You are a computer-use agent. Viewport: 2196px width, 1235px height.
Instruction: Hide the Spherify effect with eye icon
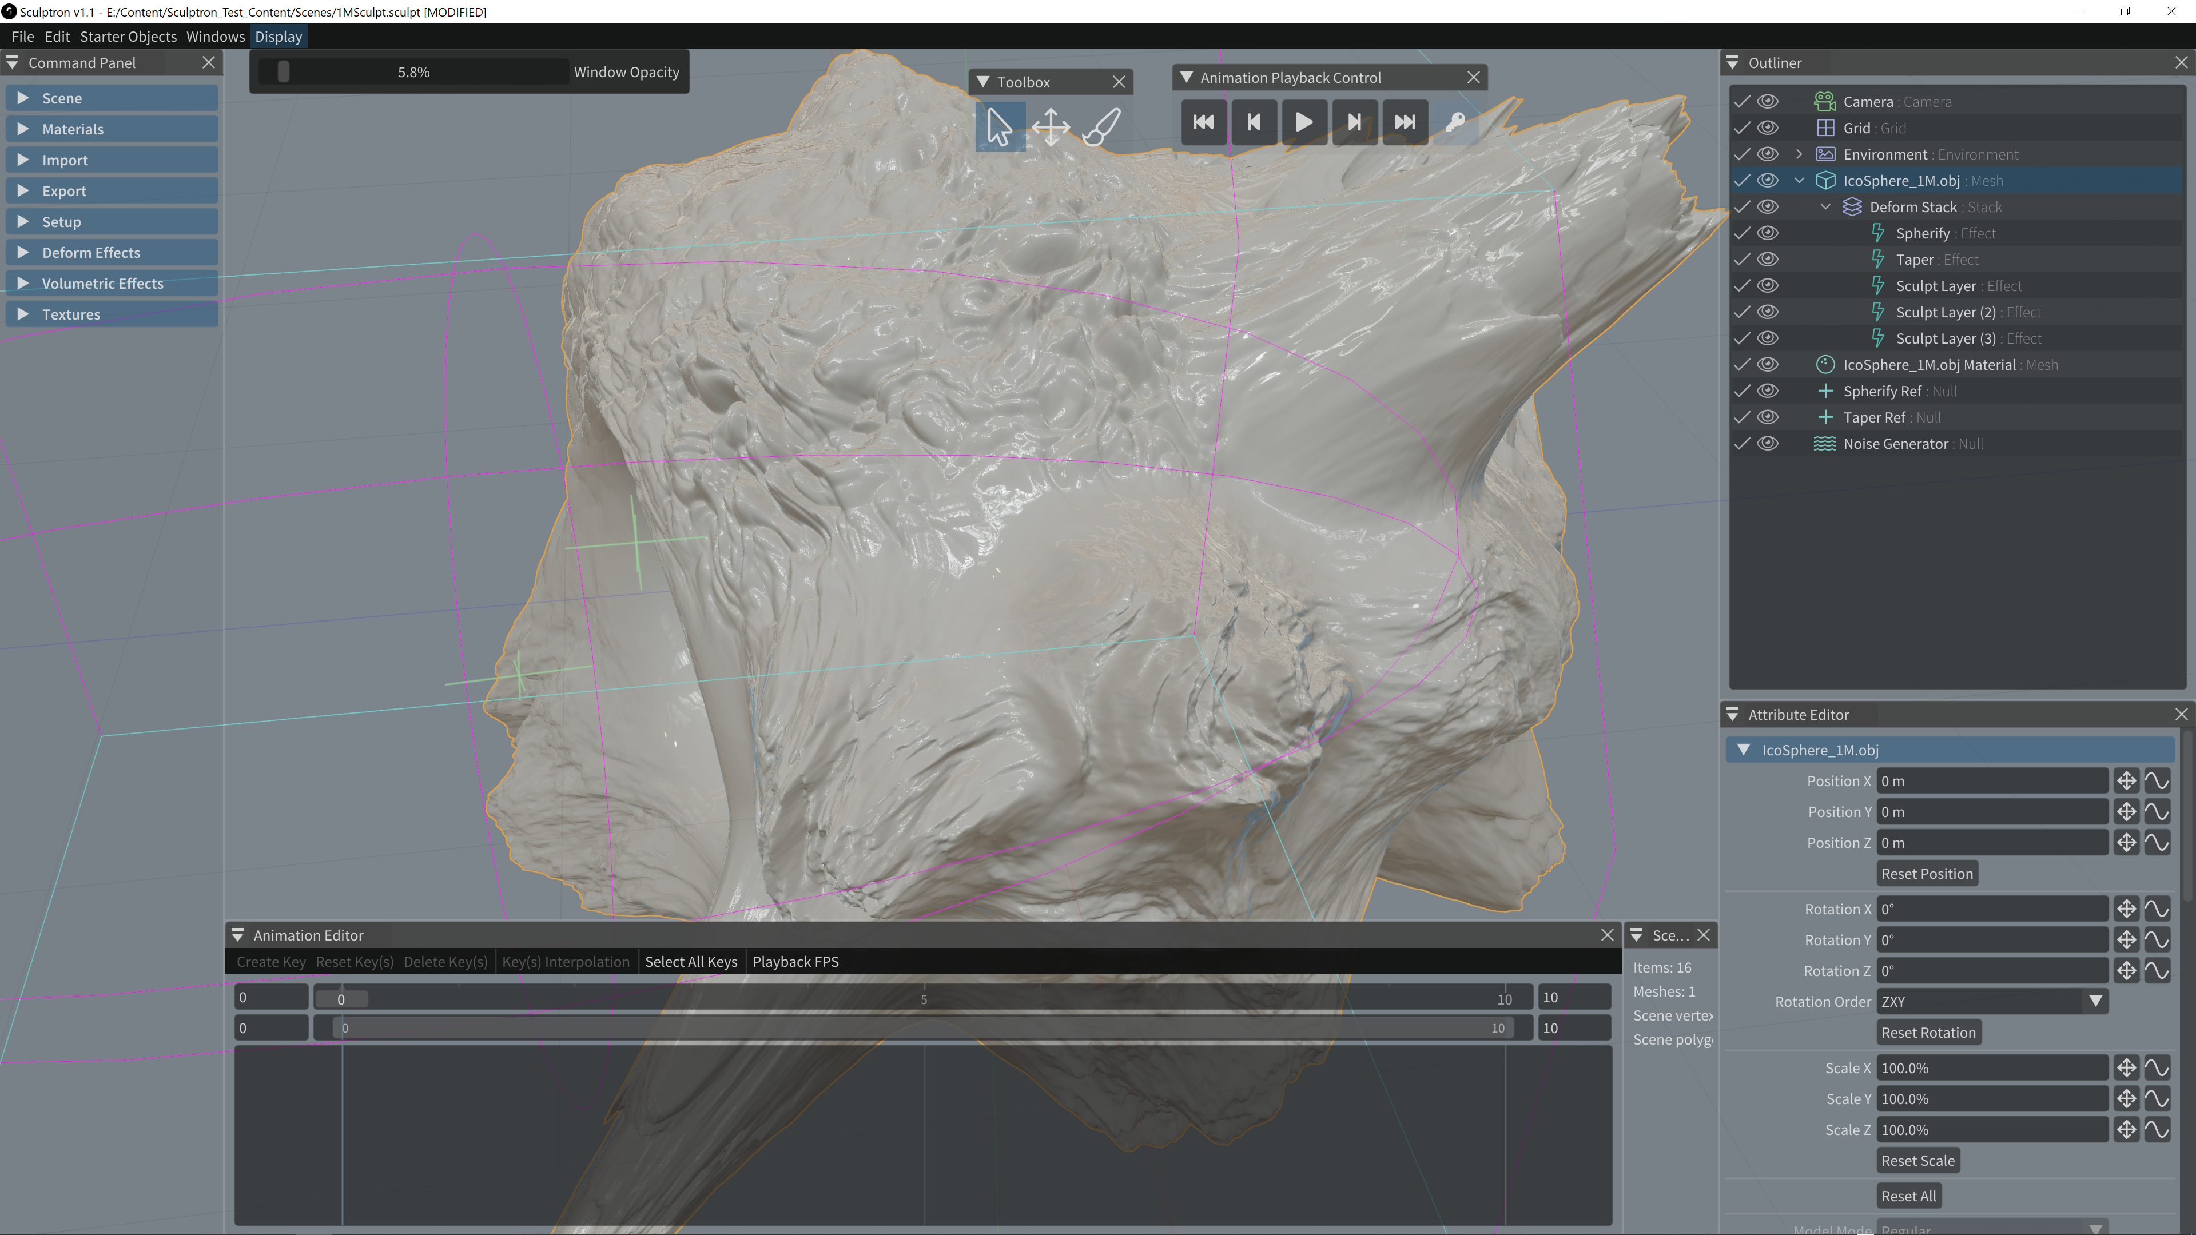[1768, 233]
